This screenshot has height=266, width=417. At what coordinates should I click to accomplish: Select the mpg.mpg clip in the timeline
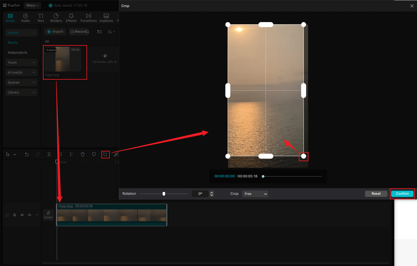pos(111,215)
